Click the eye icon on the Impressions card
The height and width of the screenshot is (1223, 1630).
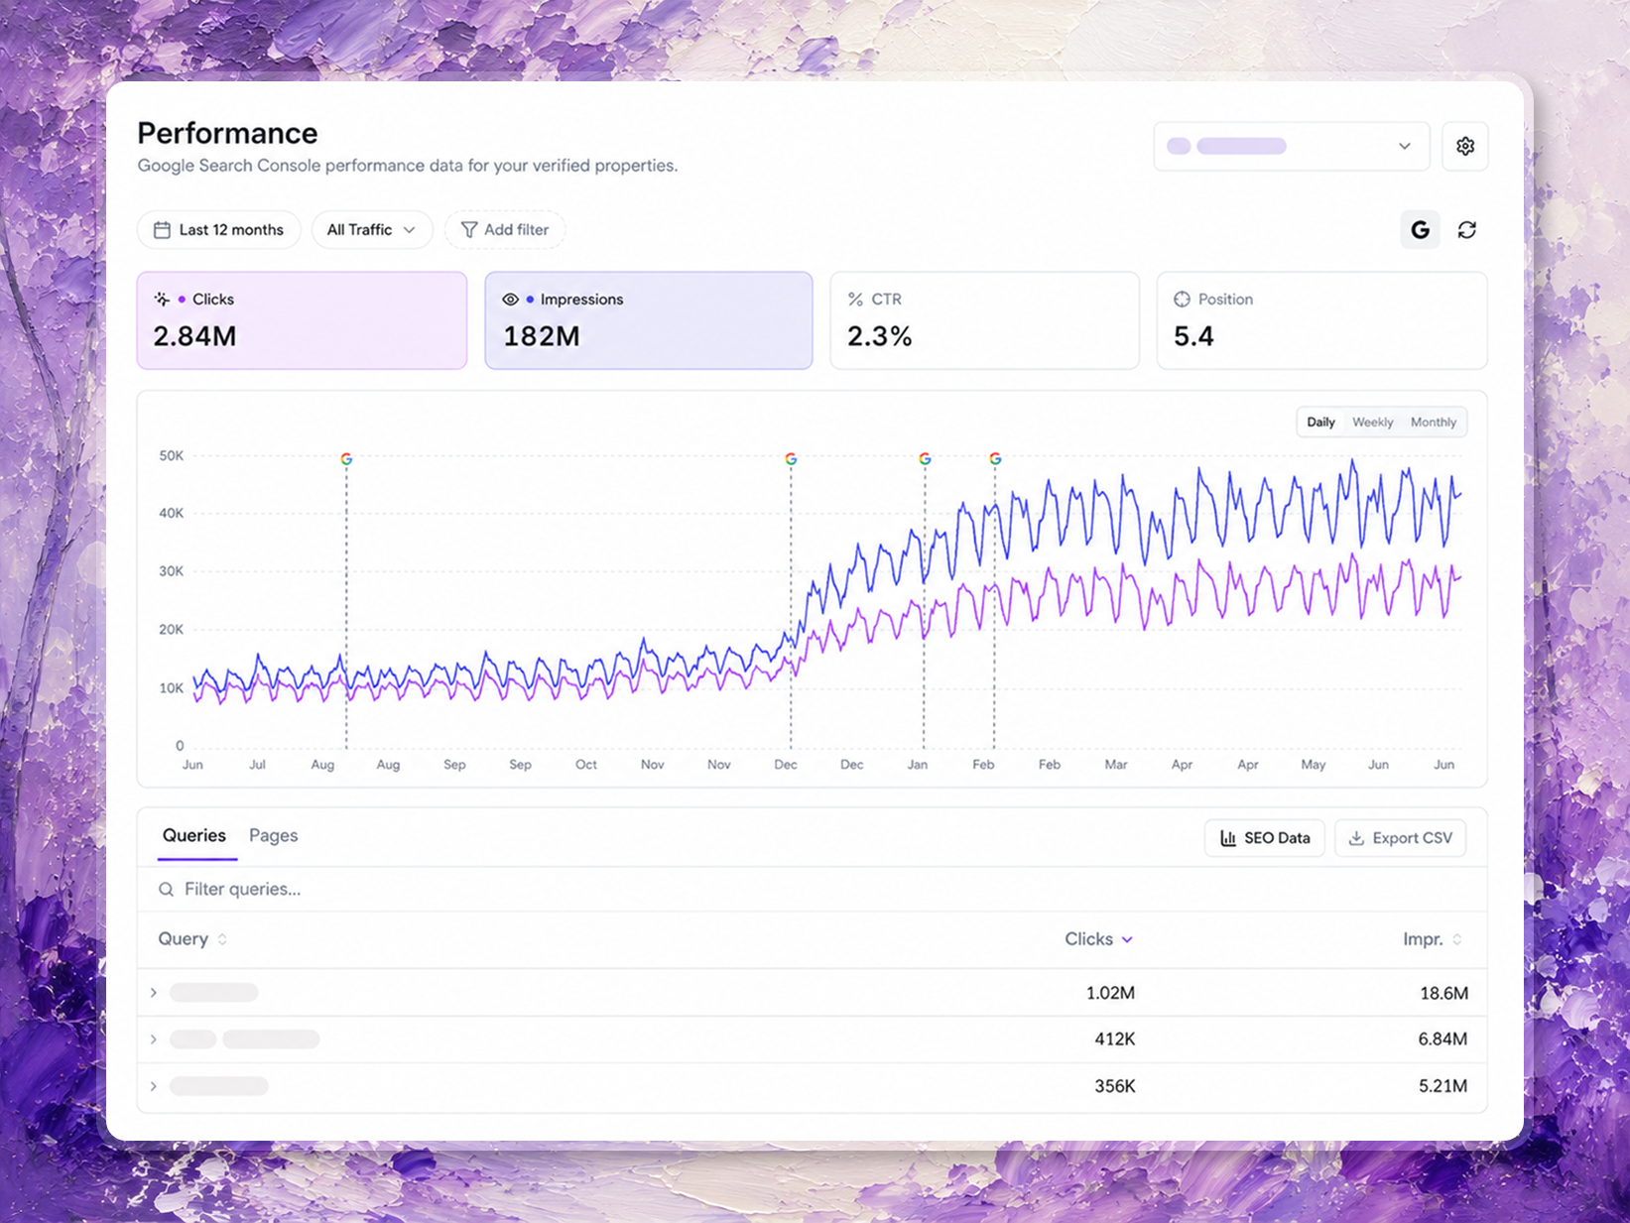pyautogui.click(x=510, y=300)
